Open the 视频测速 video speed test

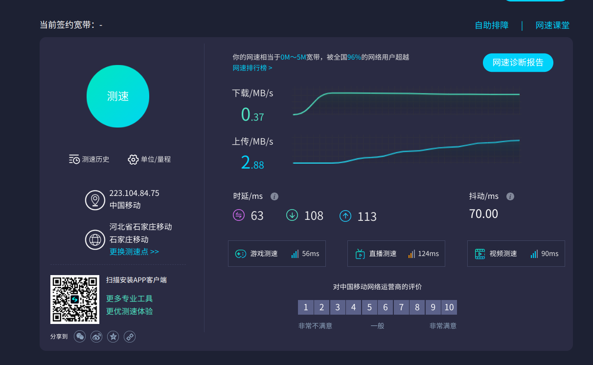[x=516, y=254]
